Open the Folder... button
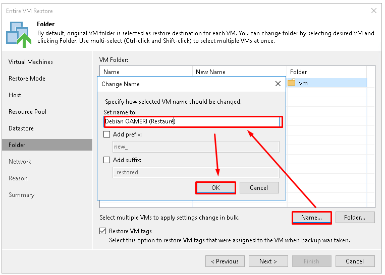 (355, 218)
